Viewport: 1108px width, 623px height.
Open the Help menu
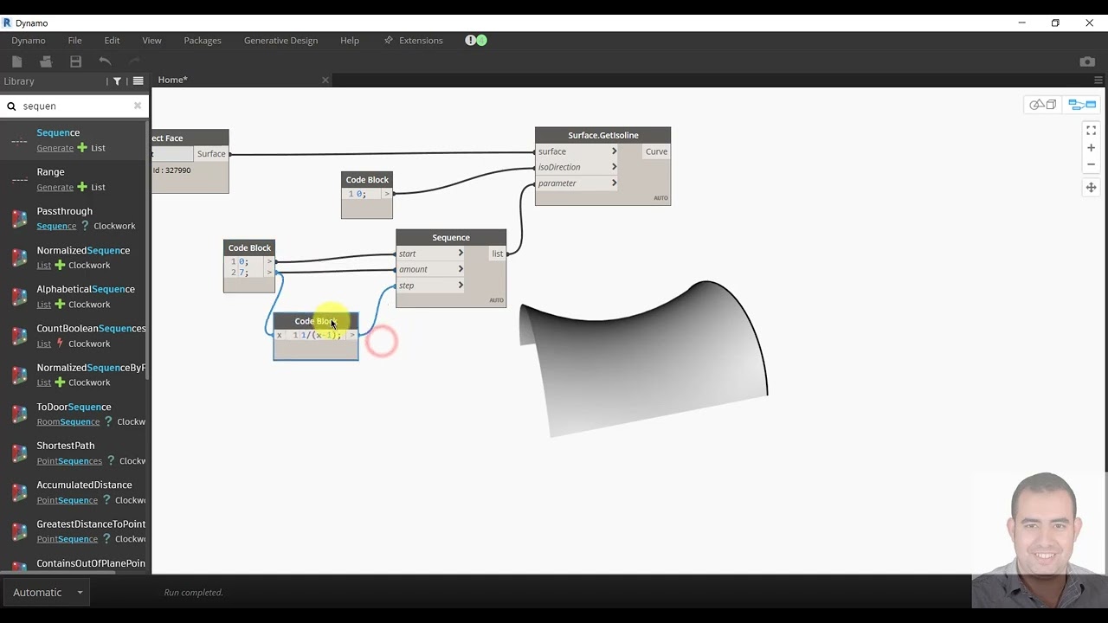(350, 41)
